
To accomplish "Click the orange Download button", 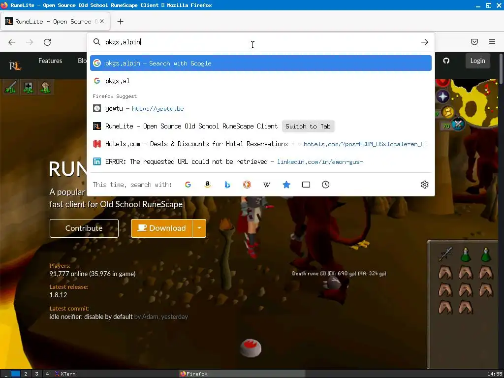I will coord(161,228).
